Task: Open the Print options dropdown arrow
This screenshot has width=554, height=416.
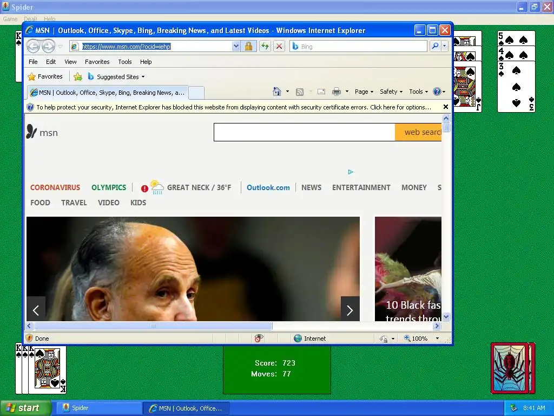Action: (x=347, y=92)
